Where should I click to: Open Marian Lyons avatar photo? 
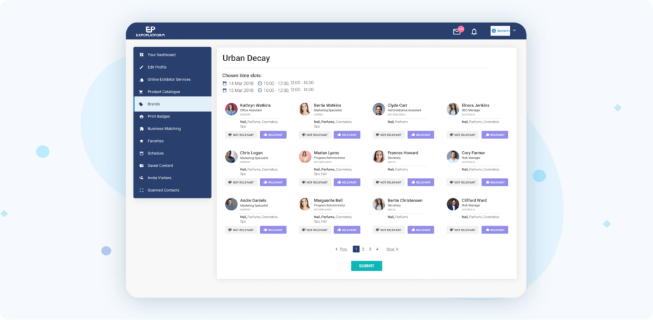tap(305, 156)
